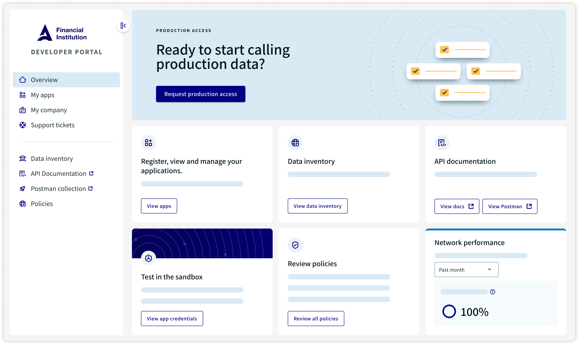
Task: Click the sandbox card banner image
Action: pos(202,243)
